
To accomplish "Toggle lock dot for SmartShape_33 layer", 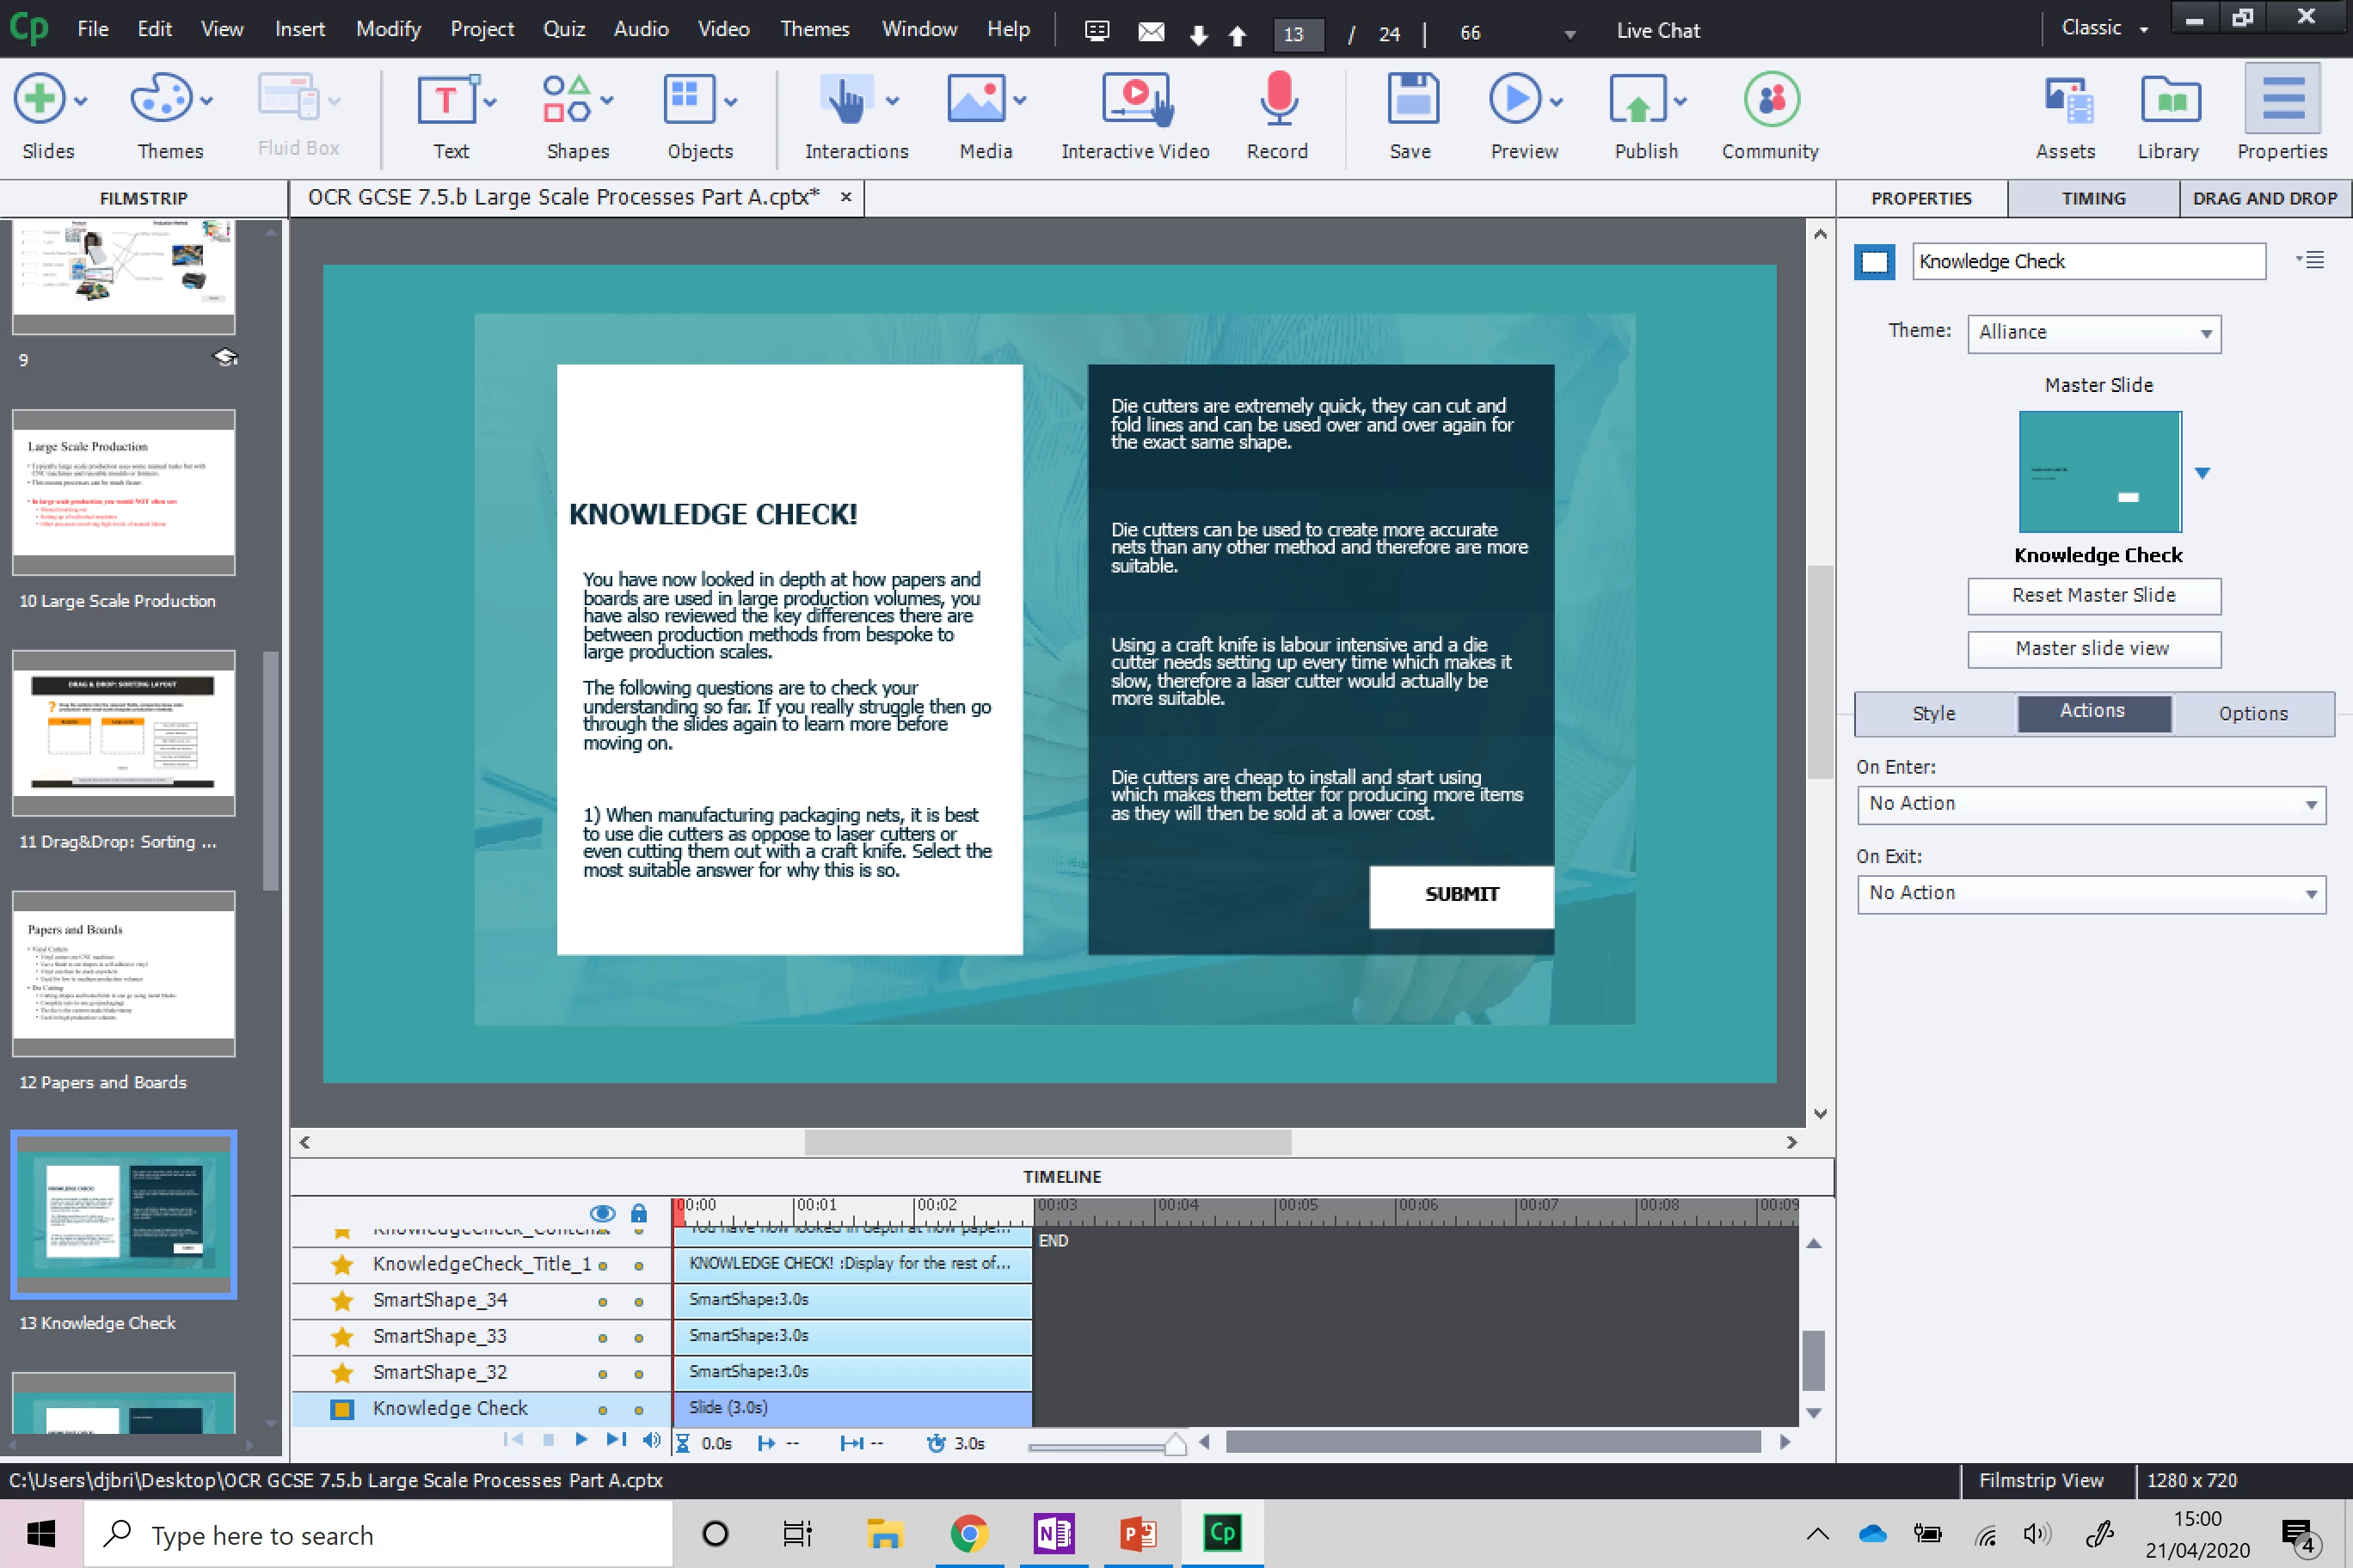I will coord(638,1338).
